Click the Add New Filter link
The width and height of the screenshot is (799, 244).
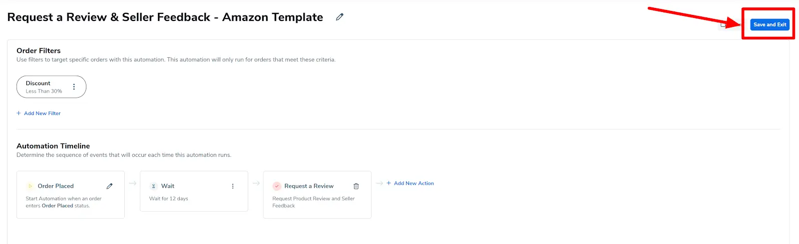tap(39, 114)
